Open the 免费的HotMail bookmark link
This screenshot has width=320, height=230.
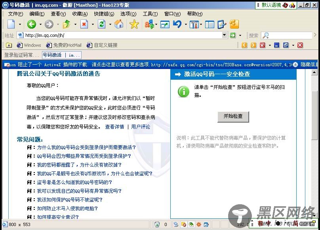64,45
